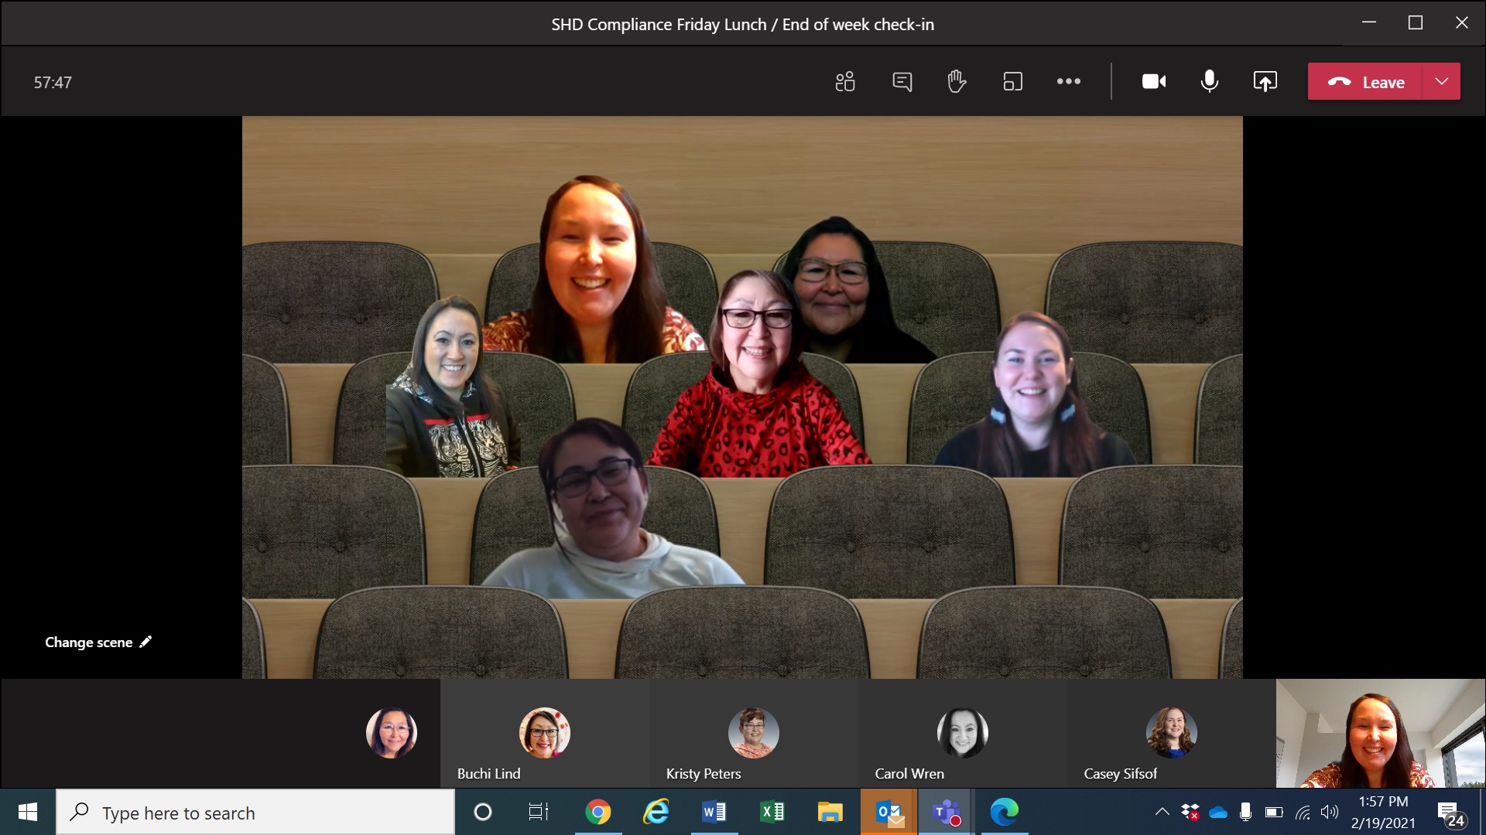The width and height of the screenshot is (1486, 835).
Task: Show participants panel
Action: coord(845,82)
